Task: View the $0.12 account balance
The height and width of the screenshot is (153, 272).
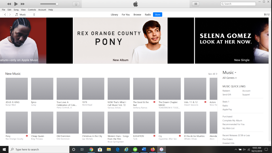Action: coord(267,15)
